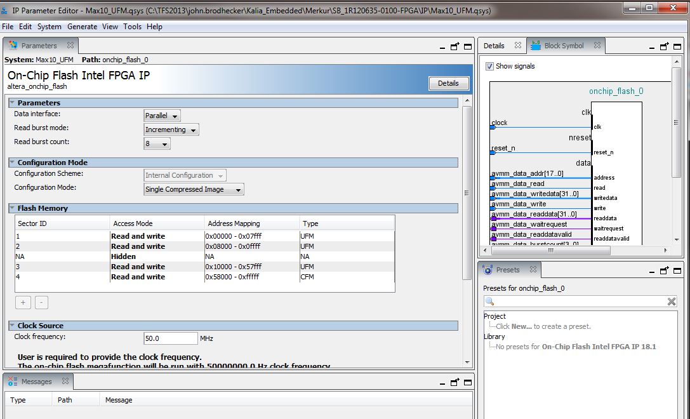690x419 pixels.
Task: Maximize the Block Symbol panel
Action: (x=677, y=46)
